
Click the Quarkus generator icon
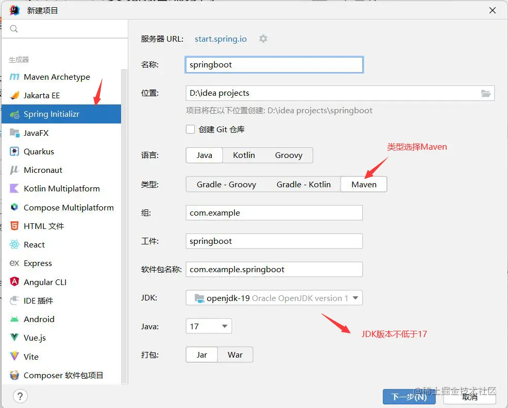(14, 151)
